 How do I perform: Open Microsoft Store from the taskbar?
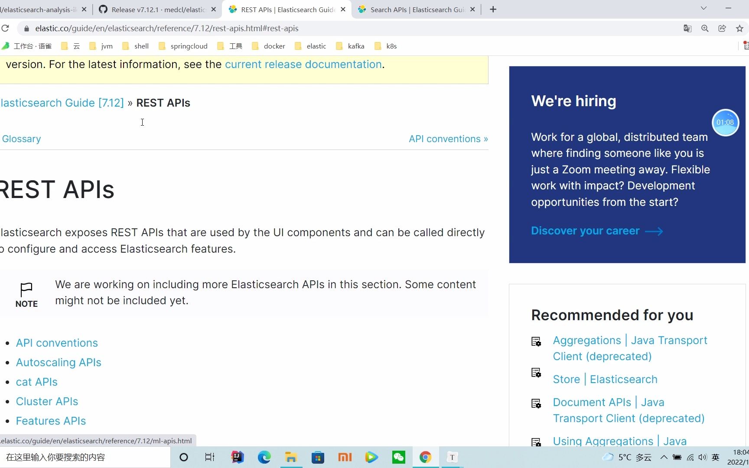[x=318, y=457]
